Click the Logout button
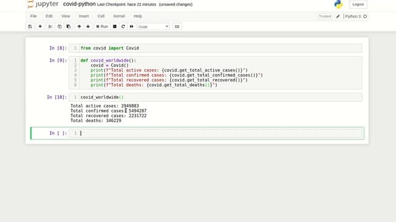 (x=358, y=4)
